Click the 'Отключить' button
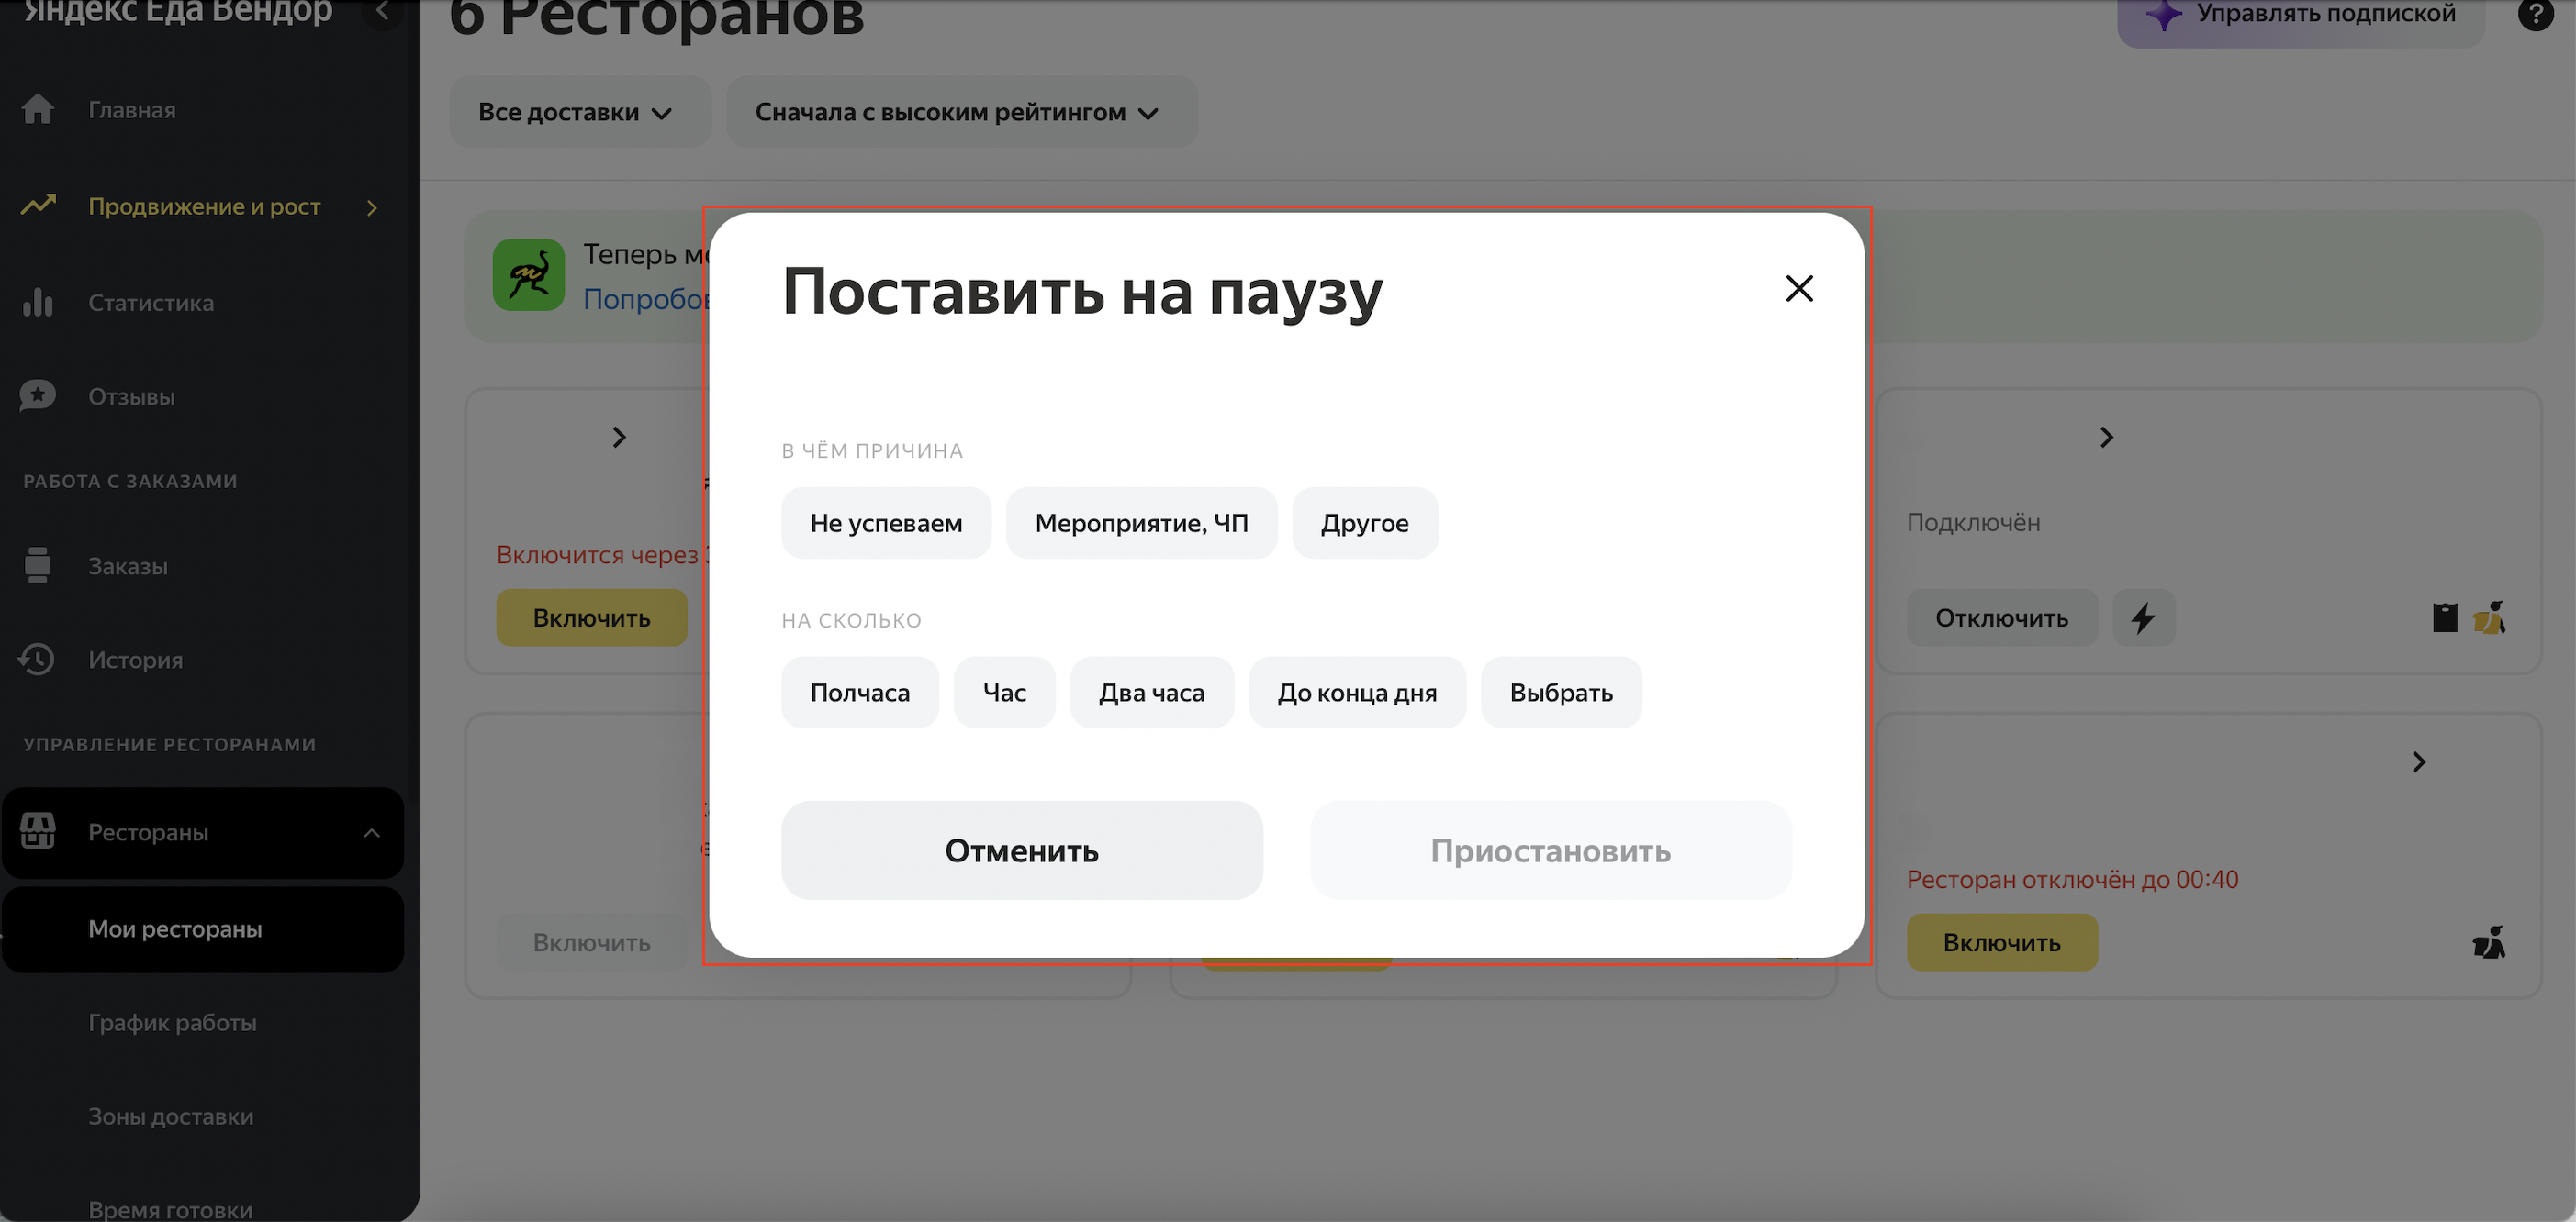The height and width of the screenshot is (1222, 2576). 2002,617
